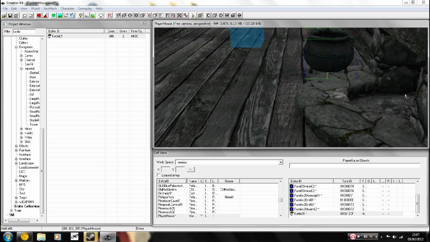Click the Windows Start orb
The image size is (430, 242).
[x=7, y=237]
